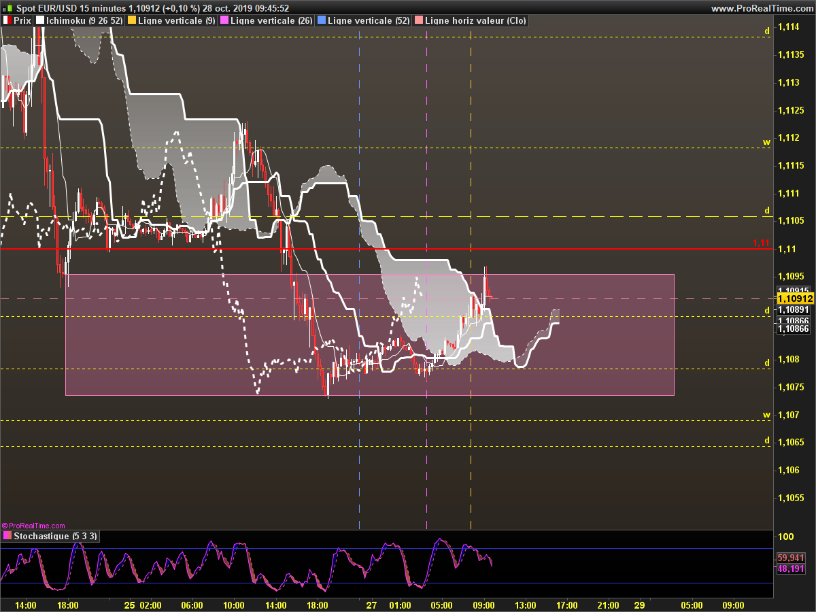This screenshot has width=816, height=612.
Task: Click the price tag 1,10915
Action: coord(792,290)
